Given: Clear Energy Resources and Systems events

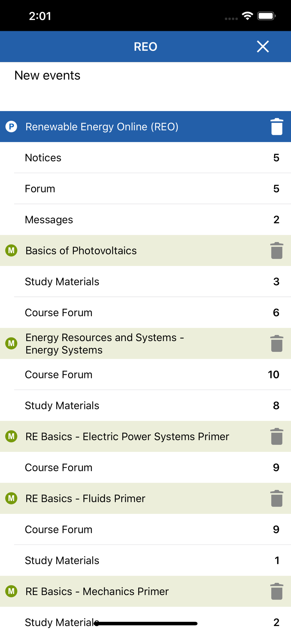Looking at the screenshot, I should click(x=277, y=344).
